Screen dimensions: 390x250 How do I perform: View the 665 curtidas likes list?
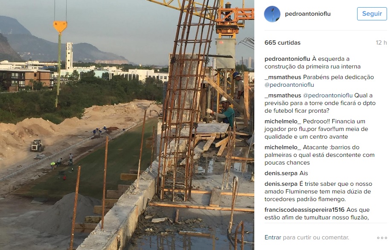point(282,43)
